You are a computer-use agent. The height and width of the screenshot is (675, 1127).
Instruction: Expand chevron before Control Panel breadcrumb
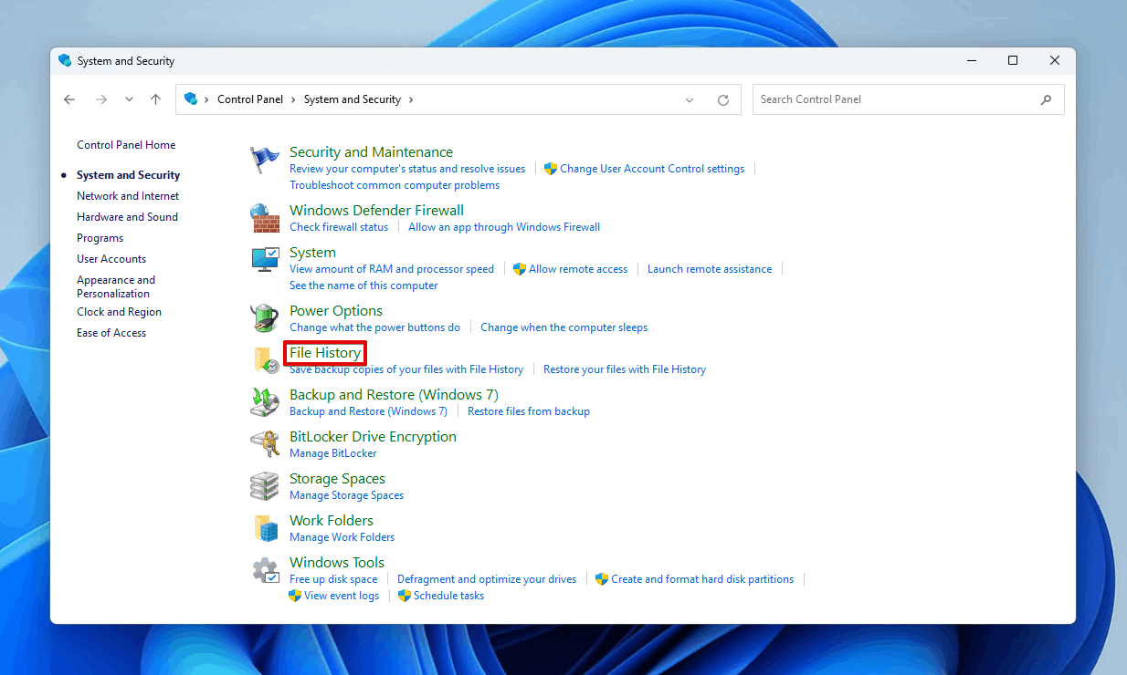click(x=207, y=99)
